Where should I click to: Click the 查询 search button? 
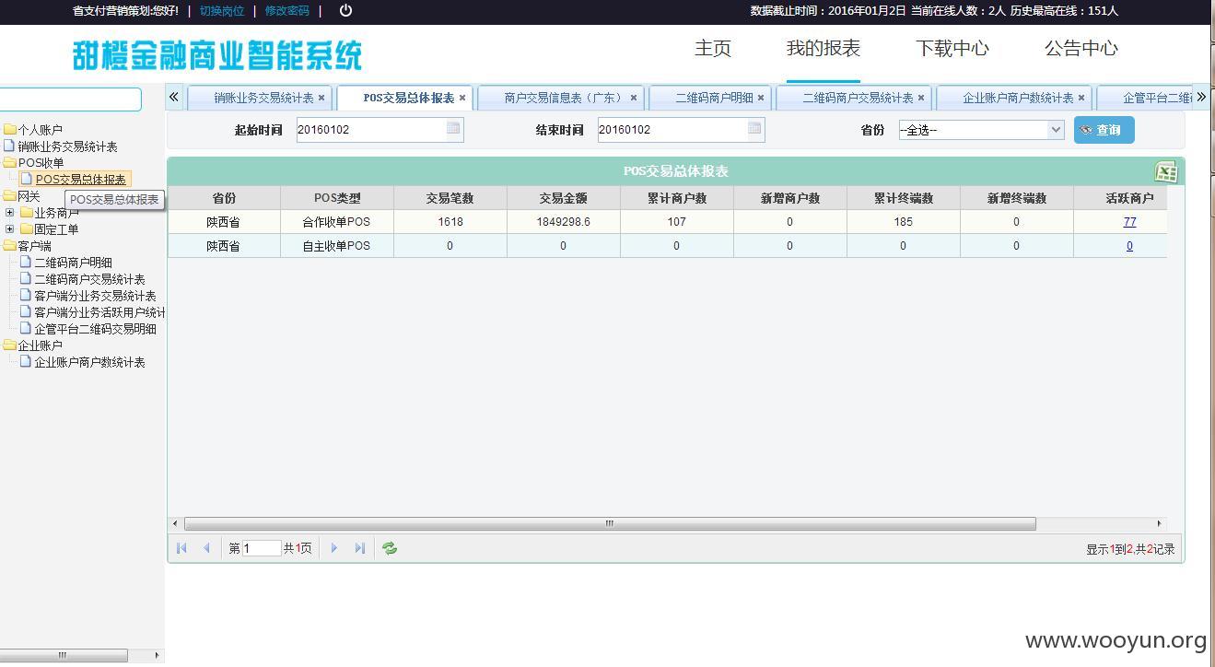pos(1104,130)
